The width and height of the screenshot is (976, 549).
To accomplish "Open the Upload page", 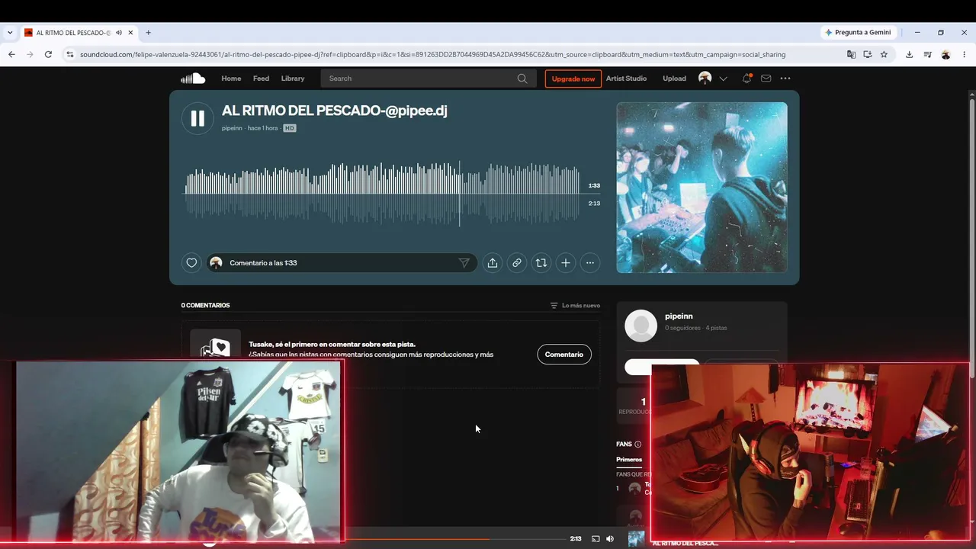I will [x=674, y=79].
